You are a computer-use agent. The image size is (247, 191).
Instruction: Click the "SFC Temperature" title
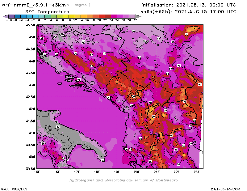(47, 12)
